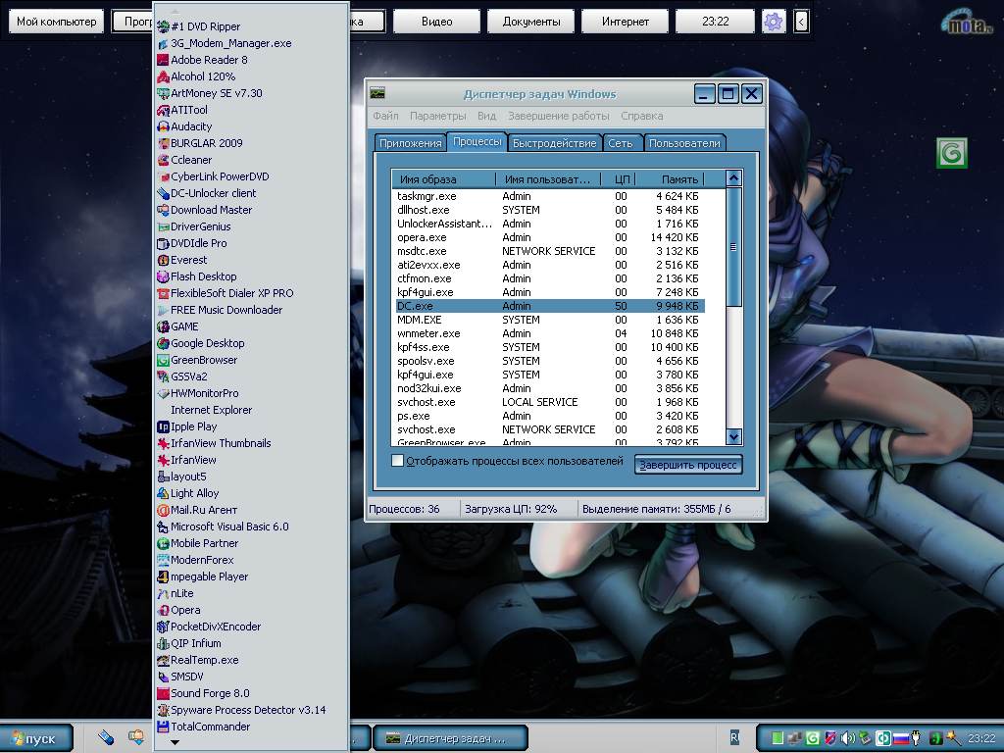Switch to the Пользователи tab

point(684,143)
